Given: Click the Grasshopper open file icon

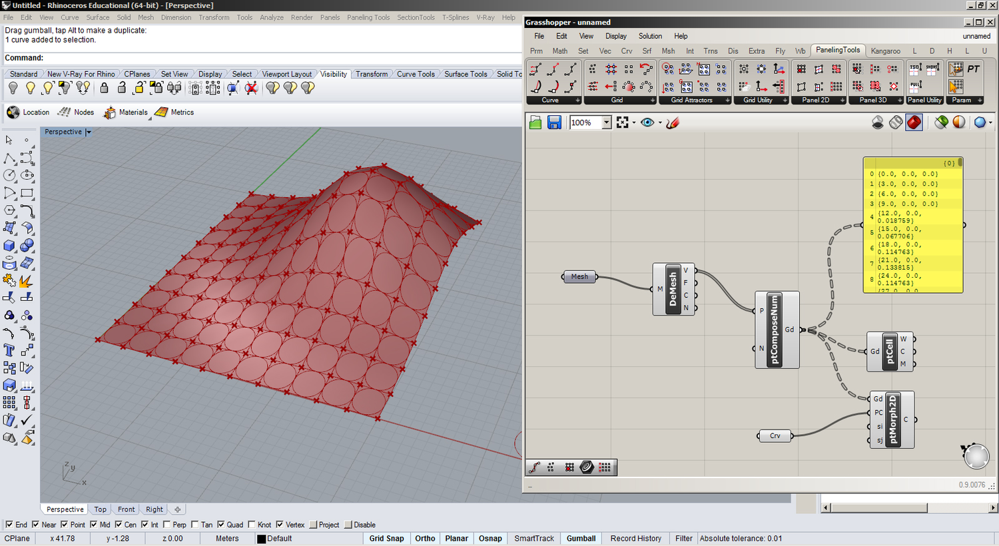Looking at the screenshot, I should (x=535, y=123).
